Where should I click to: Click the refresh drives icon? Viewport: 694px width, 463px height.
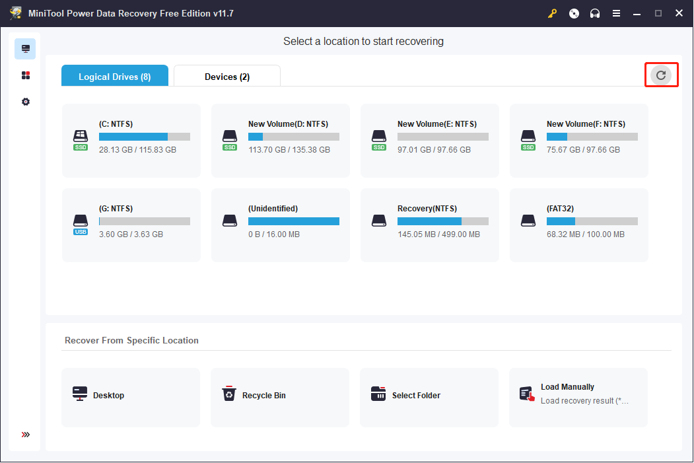point(661,75)
